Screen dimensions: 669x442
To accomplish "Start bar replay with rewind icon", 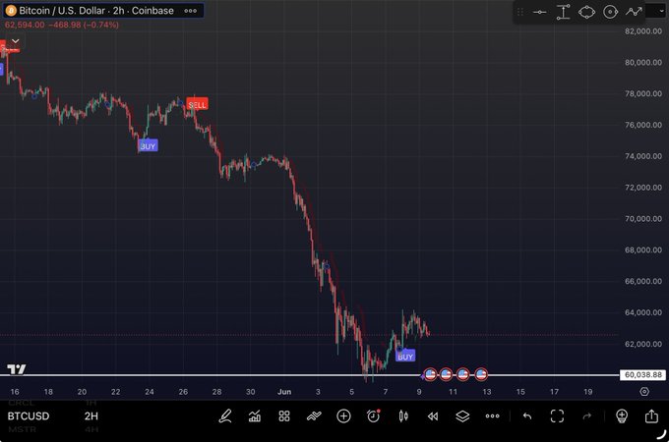I will coord(433,416).
